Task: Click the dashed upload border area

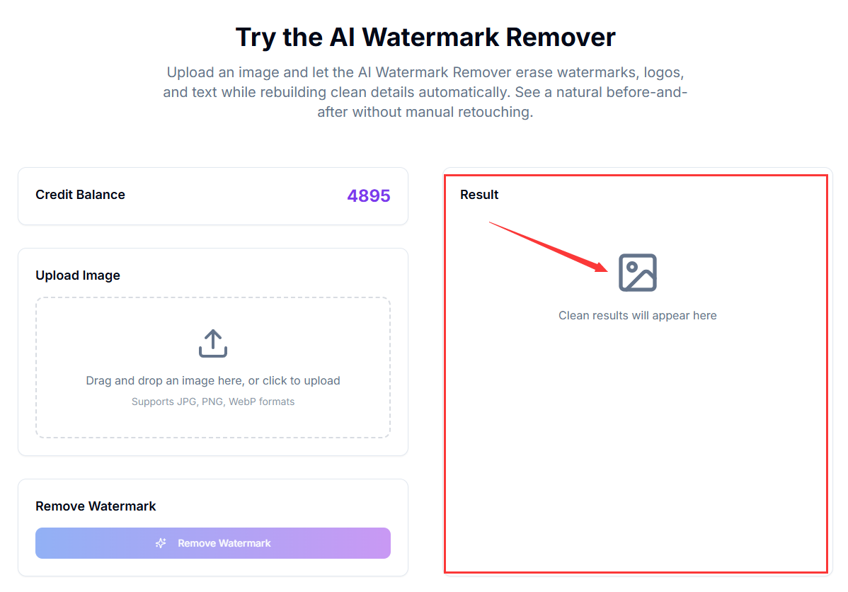Action: tap(212, 367)
